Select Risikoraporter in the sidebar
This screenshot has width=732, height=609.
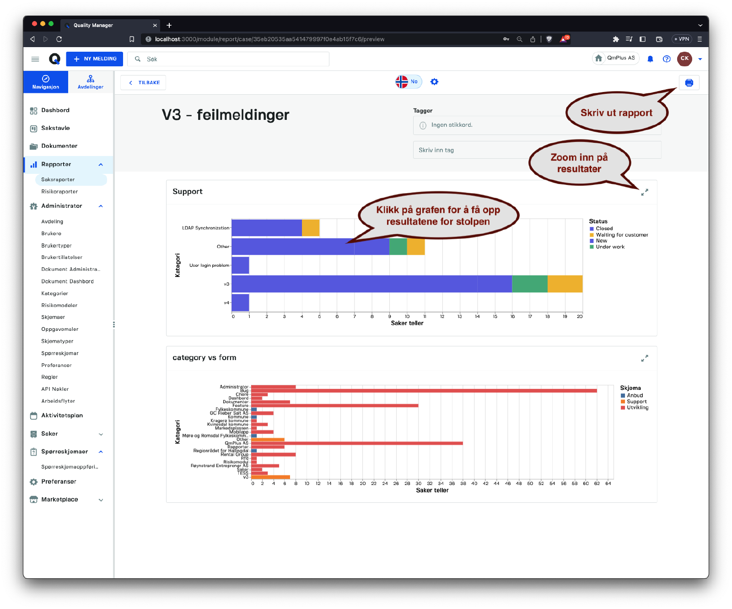pyautogui.click(x=59, y=192)
